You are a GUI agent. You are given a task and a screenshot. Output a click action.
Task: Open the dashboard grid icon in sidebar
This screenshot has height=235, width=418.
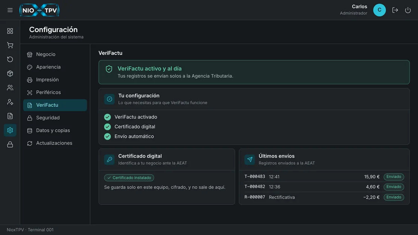tap(10, 31)
